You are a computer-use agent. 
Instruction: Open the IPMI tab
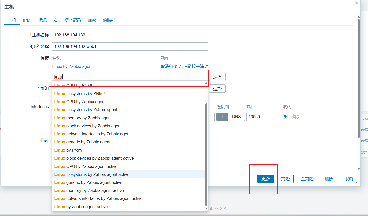[x=27, y=20]
